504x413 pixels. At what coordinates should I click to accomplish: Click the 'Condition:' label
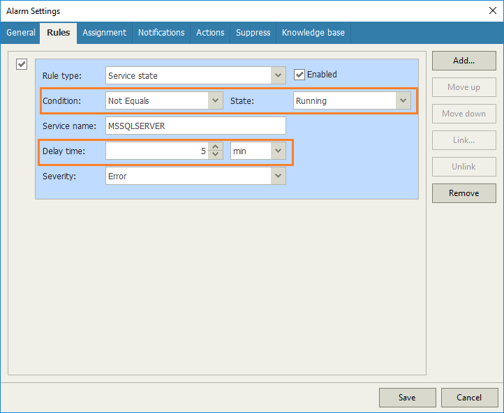(61, 101)
